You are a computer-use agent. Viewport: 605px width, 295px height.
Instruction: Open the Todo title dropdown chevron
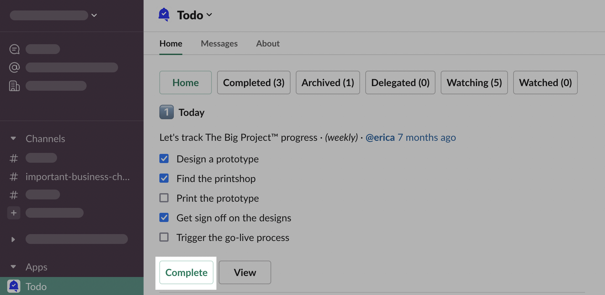click(x=209, y=15)
